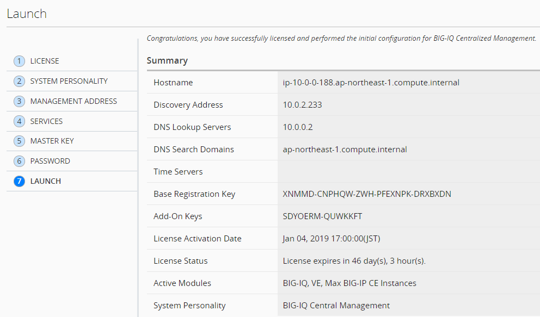Click the step 6 circle icon
The image size is (540, 317).
pos(19,161)
